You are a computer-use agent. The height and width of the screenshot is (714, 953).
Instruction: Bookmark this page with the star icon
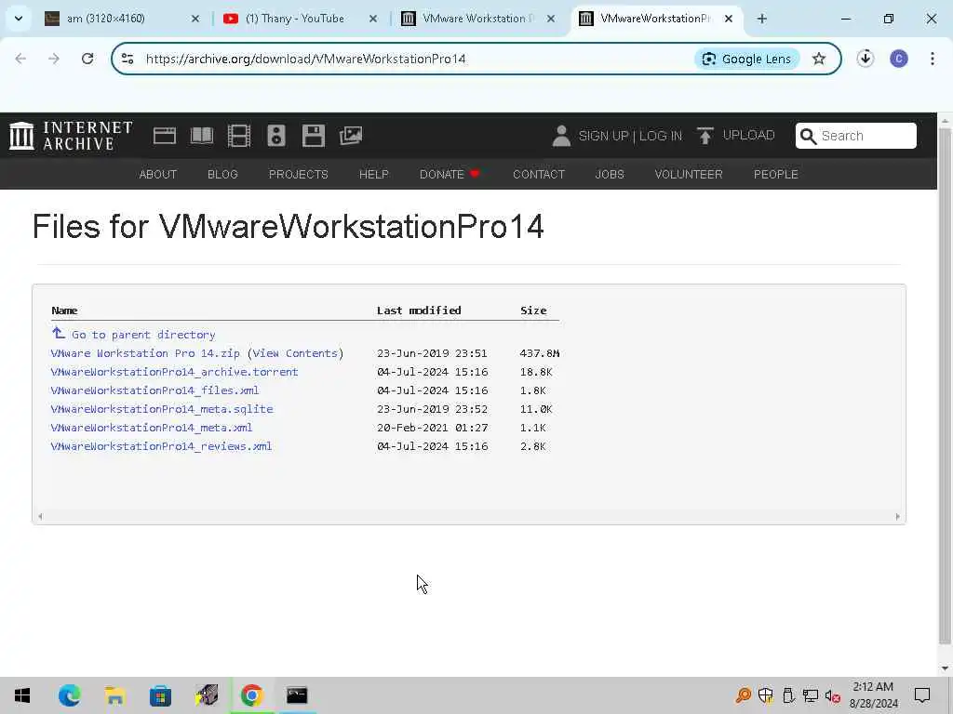[x=819, y=59]
